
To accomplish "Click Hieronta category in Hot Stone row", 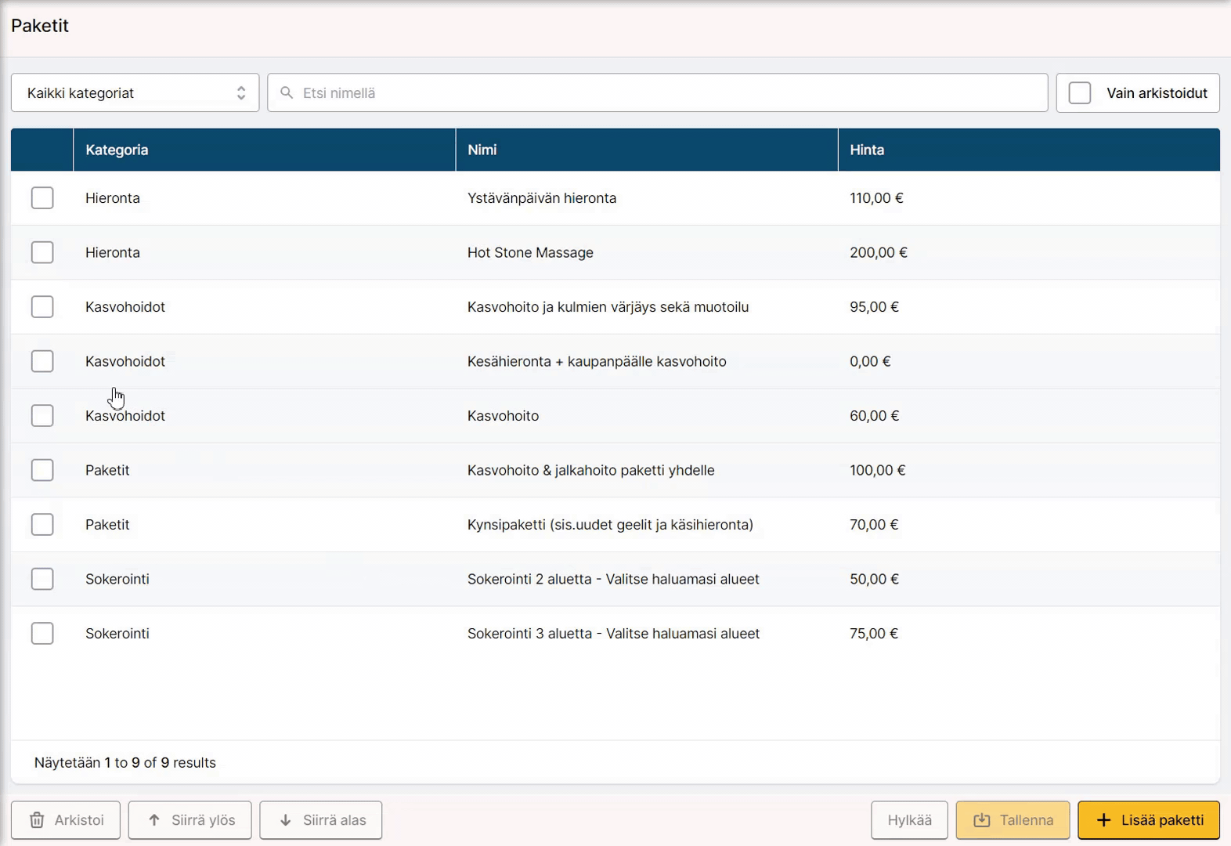I will click(113, 252).
